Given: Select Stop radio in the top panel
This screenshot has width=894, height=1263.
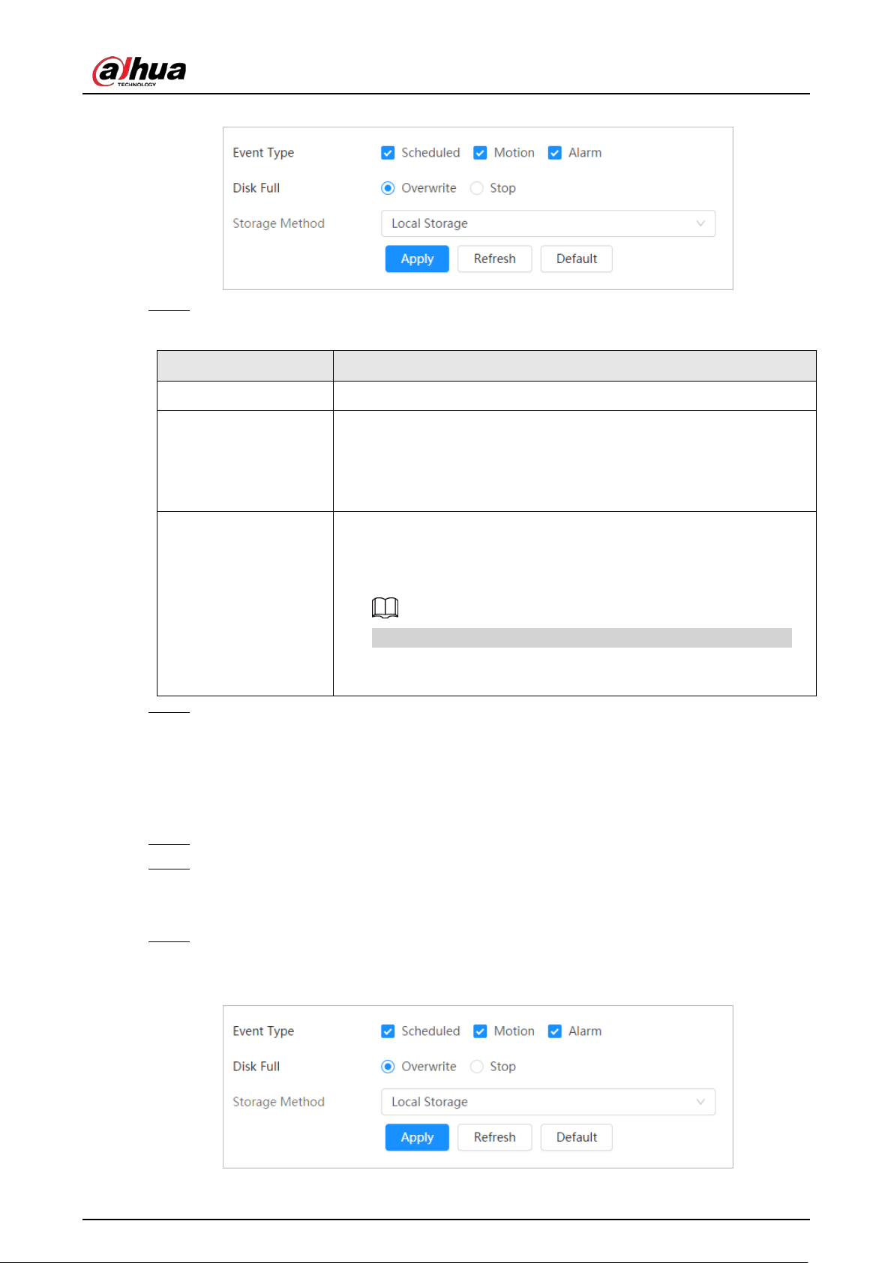Looking at the screenshot, I should point(477,188).
